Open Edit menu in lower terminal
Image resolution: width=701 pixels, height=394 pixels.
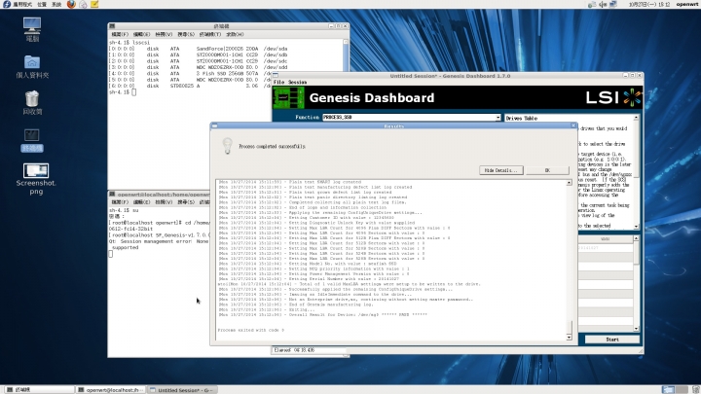tap(141, 202)
